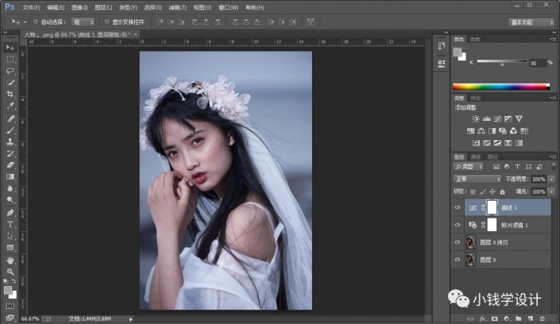560x324 pixels.
Task: Switch to the Paths tab
Action: pos(492,156)
